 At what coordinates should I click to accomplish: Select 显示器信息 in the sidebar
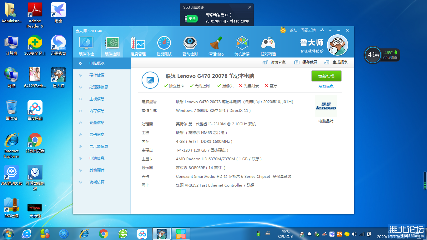pos(102,147)
